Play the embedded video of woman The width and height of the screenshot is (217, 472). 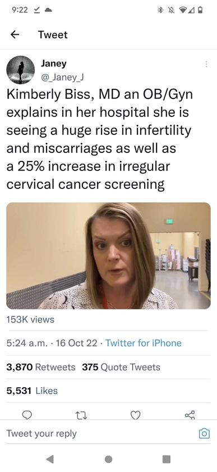108,256
